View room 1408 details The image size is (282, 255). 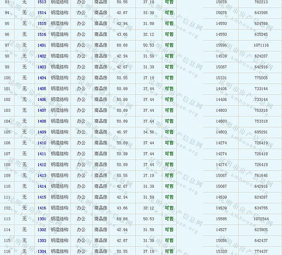pyautogui.click(x=42, y=121)
